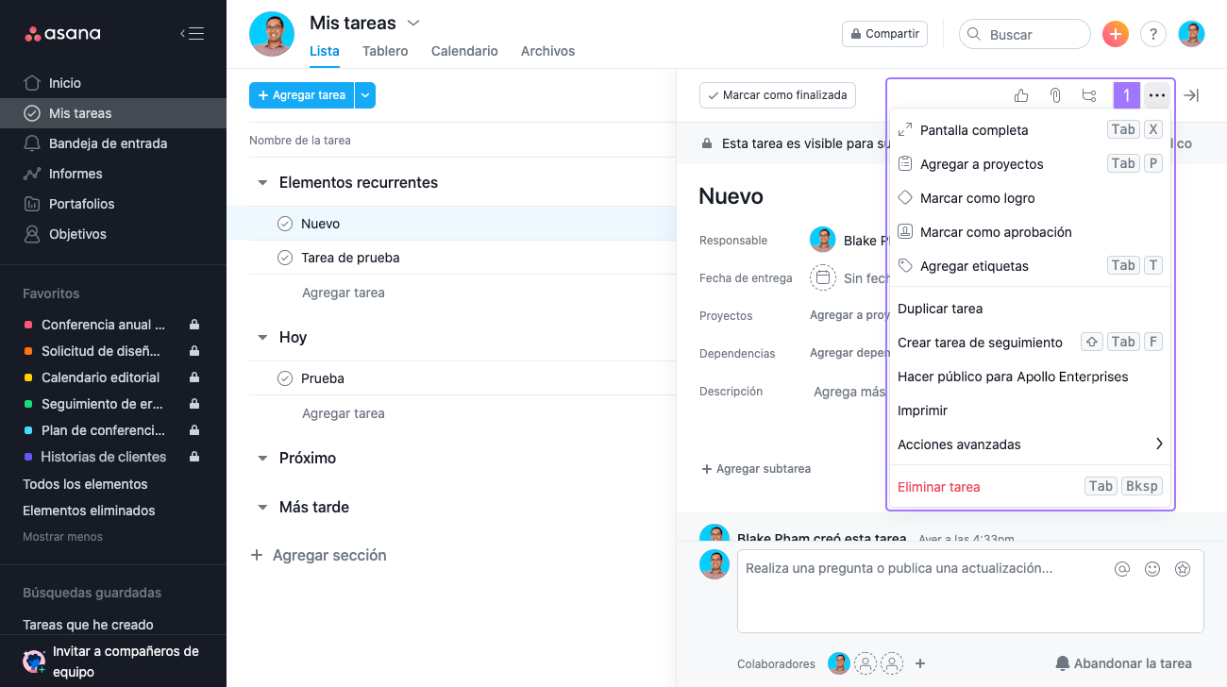
Task: Select Pantalla completa from the menu
Action: pyautogui.click(x=1030, y=130)
